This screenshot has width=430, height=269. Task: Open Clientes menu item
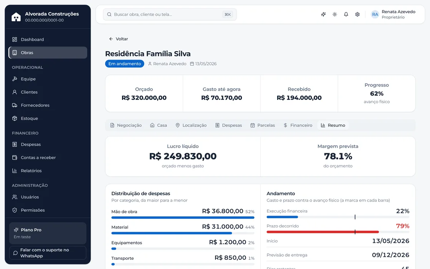click(x=48, y=92)
